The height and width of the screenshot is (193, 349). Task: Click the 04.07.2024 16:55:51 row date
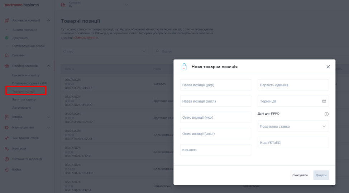tap(78, 139)
